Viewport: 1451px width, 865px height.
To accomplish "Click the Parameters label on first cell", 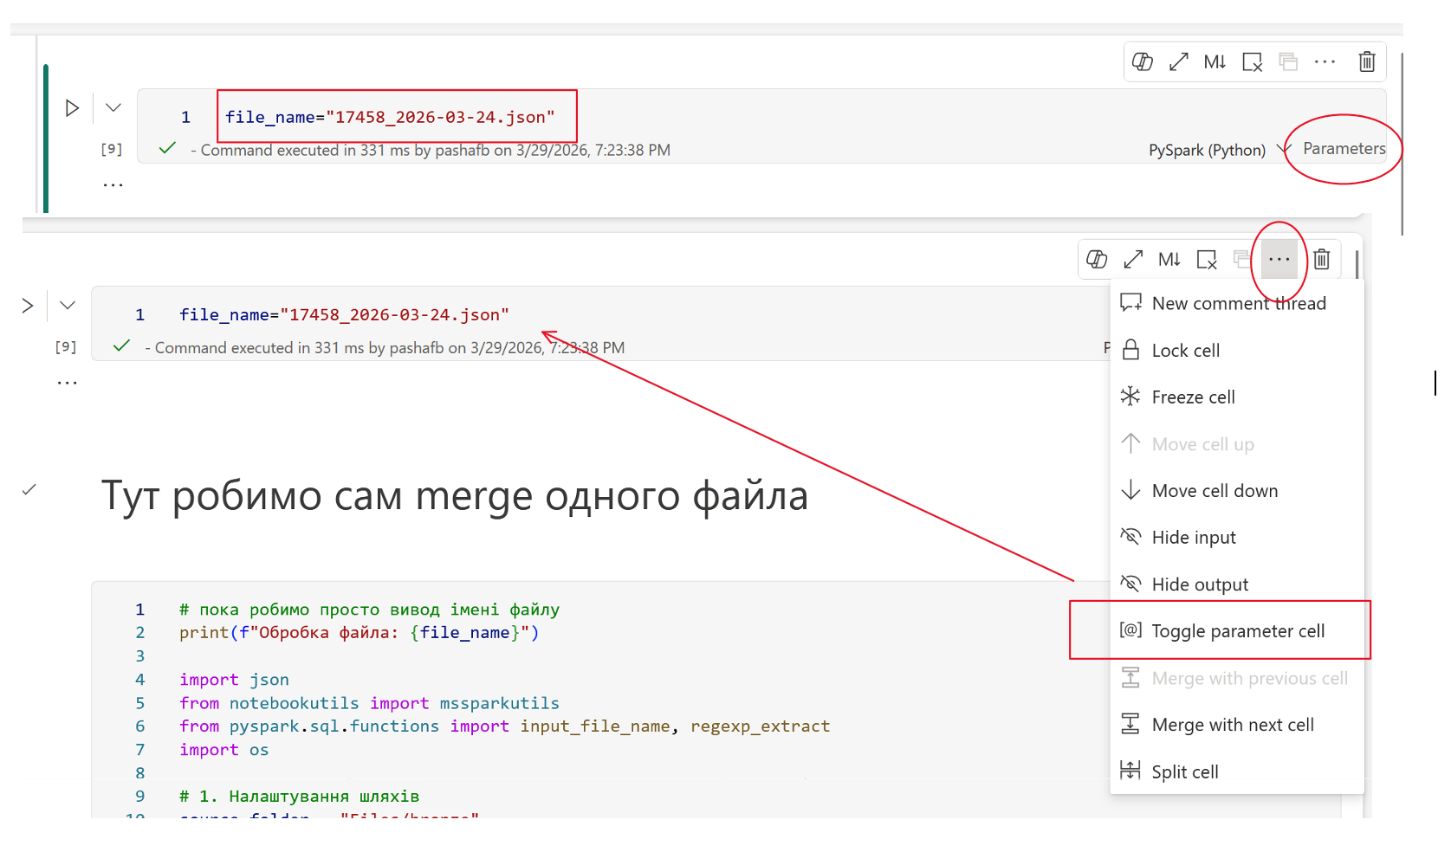I will point(1344,149).
